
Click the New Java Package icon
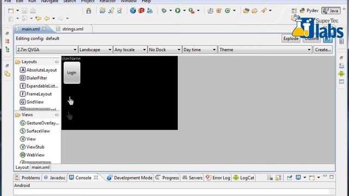tap(219, 10)
